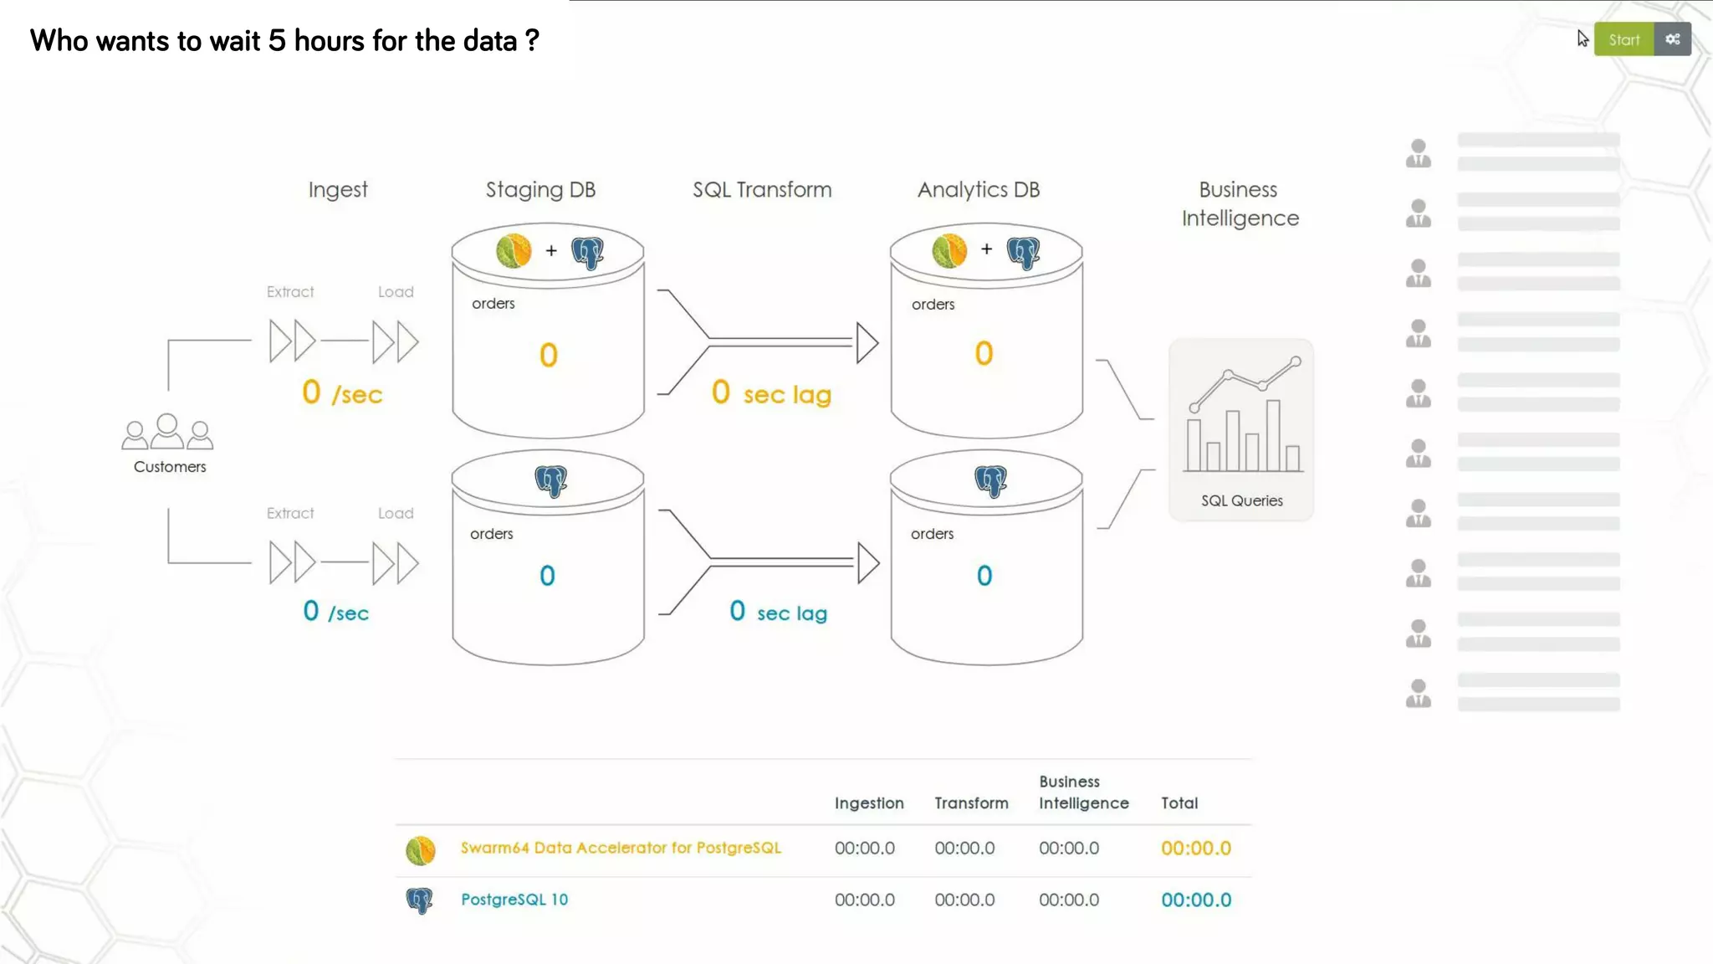Click the bottom user avatar in the right list
1713x964 pixels.
[1418, 693]
